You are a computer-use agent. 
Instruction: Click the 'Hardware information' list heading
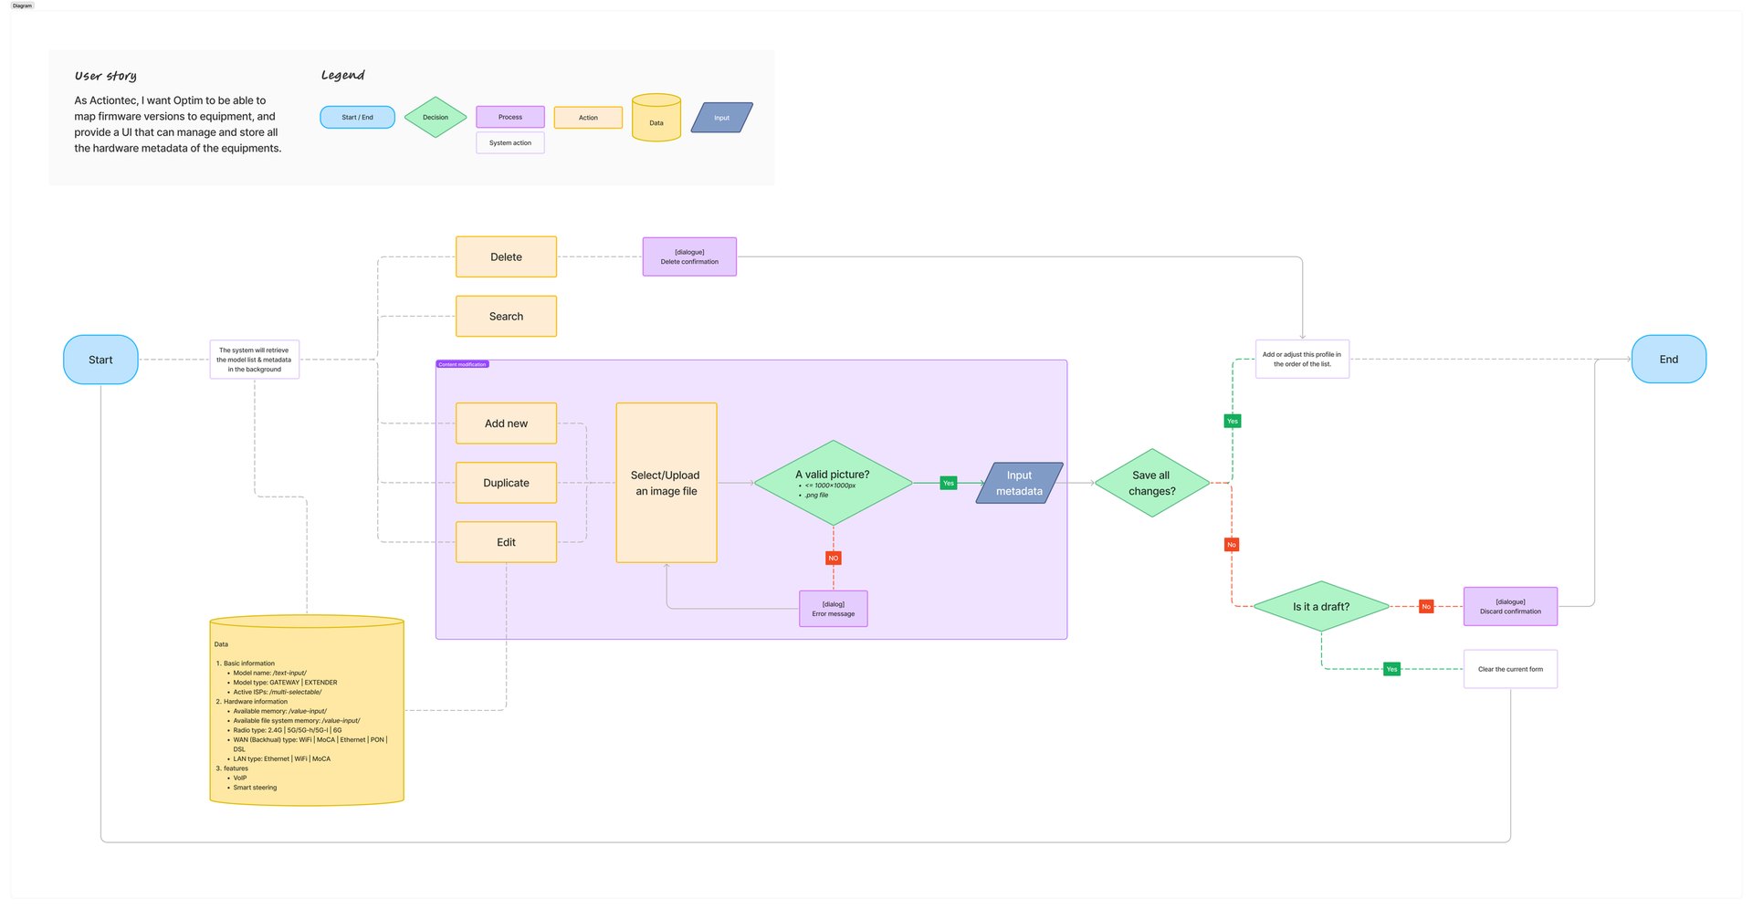click(255, 702)
